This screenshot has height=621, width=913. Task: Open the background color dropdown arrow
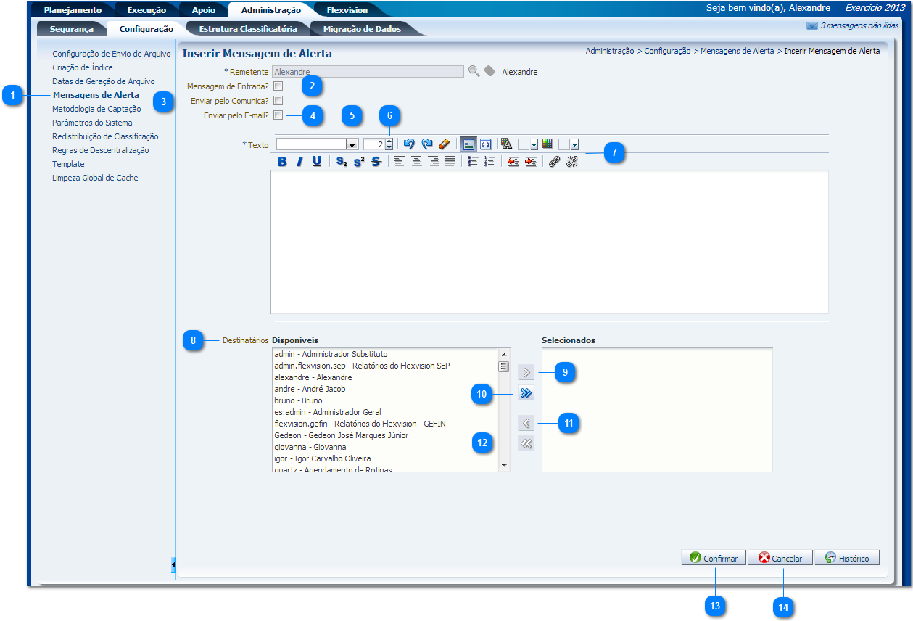[x=574, y=145]
